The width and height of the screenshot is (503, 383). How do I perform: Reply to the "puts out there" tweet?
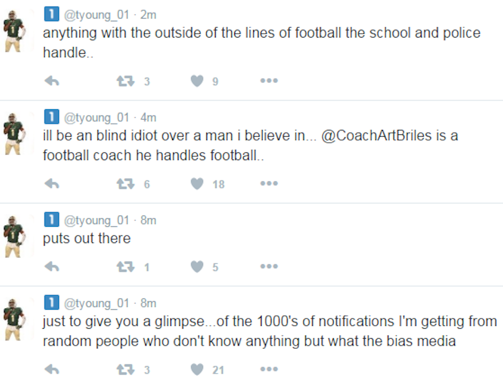tap(52, 267)
